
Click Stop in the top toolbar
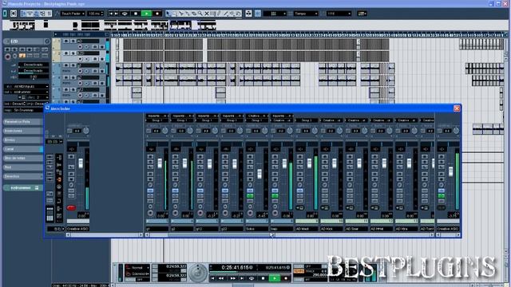pyautogui.click(x=136, y=14)
